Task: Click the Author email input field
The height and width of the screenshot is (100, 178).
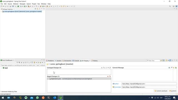Action: coord(149,84)
